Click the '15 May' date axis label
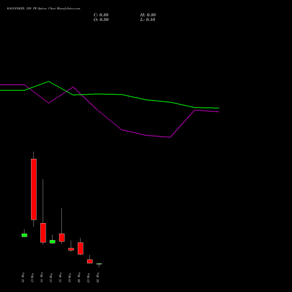This screenshot has height=292, width=292. (x=51, y=277)
